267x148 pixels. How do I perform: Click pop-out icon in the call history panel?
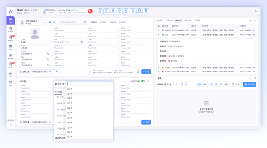(255, 20)
